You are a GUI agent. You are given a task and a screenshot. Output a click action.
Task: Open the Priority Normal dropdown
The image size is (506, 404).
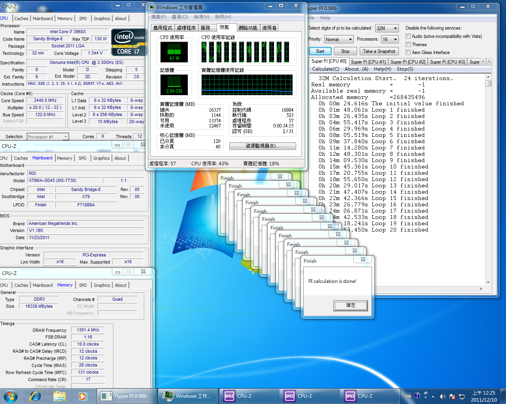[x=339, y=39]
